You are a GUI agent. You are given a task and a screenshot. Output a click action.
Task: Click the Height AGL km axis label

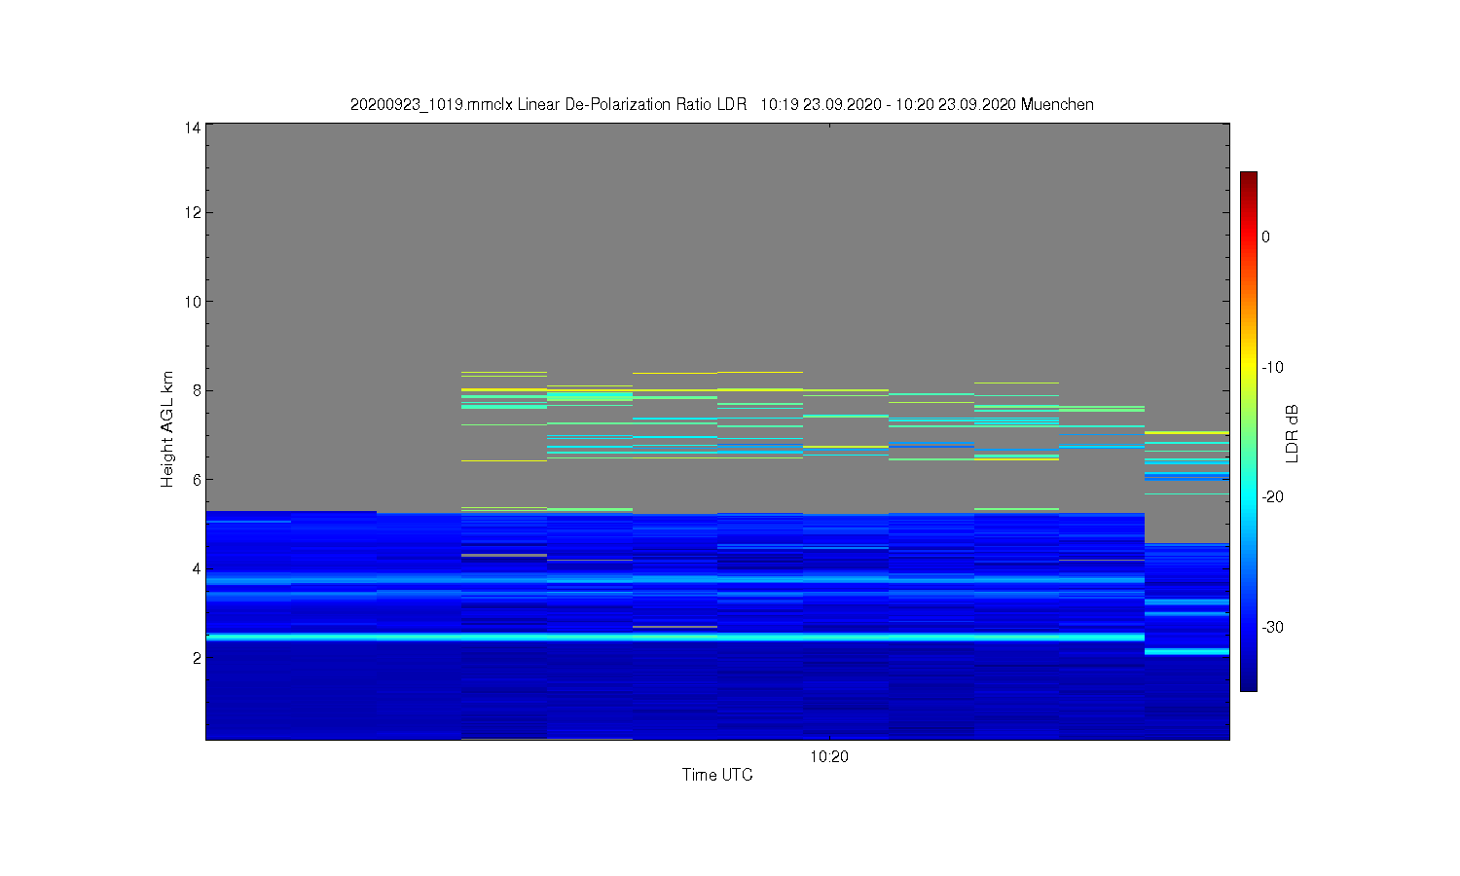(x=167, y=429)
